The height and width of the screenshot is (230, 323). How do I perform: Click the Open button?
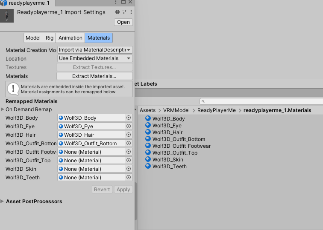tap(123, 22)
